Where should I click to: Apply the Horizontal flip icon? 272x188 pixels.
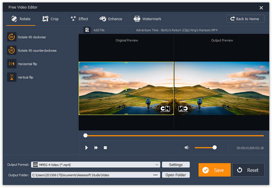coord(12,64)
